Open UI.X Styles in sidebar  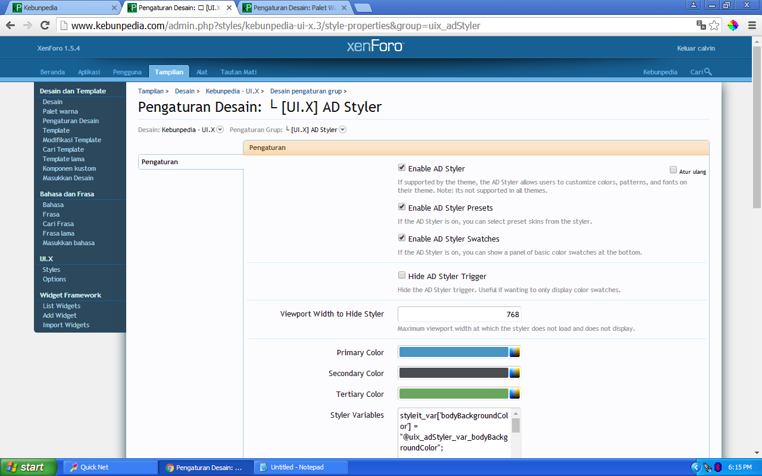(x=51, y=270)
